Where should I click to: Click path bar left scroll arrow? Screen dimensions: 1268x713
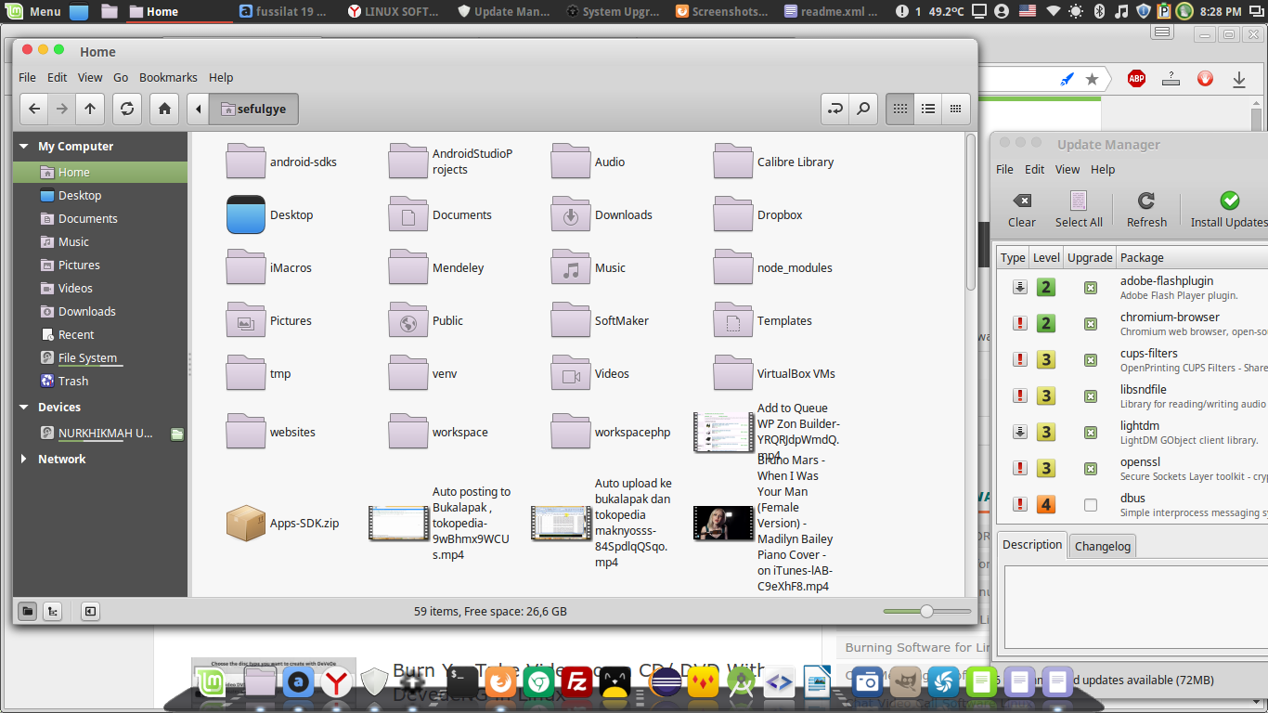(x=198, y=109)
